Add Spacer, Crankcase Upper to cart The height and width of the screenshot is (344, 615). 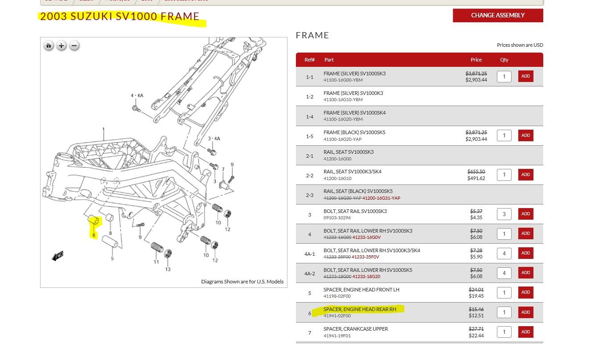pyautogui.click(x=525, y=332)
